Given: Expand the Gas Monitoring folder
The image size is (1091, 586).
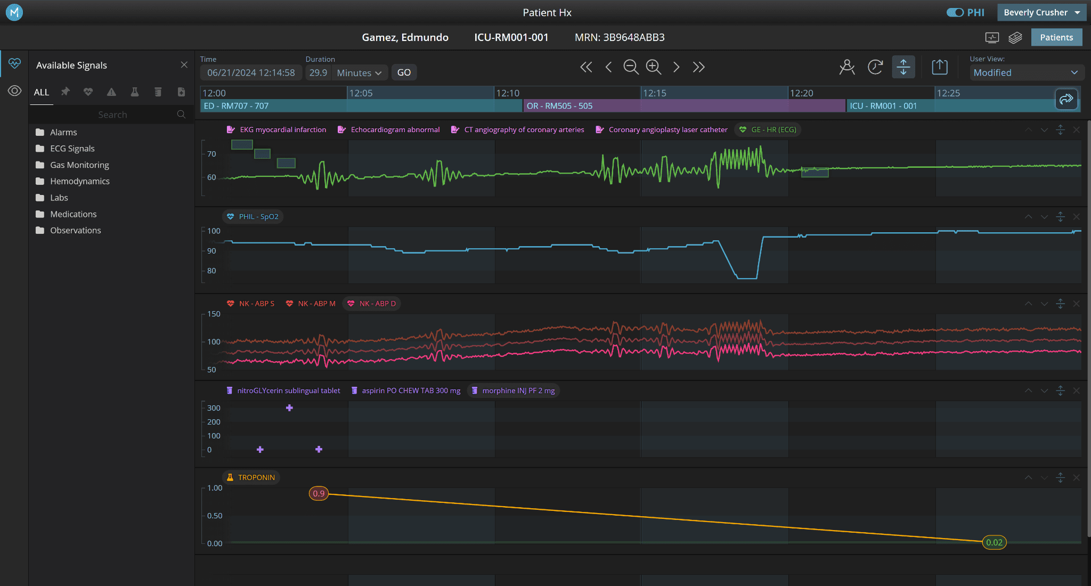Looking at the screenshot, I should [79, 165].
